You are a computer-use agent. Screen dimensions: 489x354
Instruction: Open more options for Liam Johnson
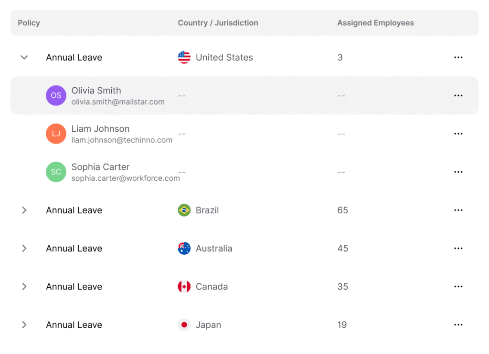click(458, 134)
